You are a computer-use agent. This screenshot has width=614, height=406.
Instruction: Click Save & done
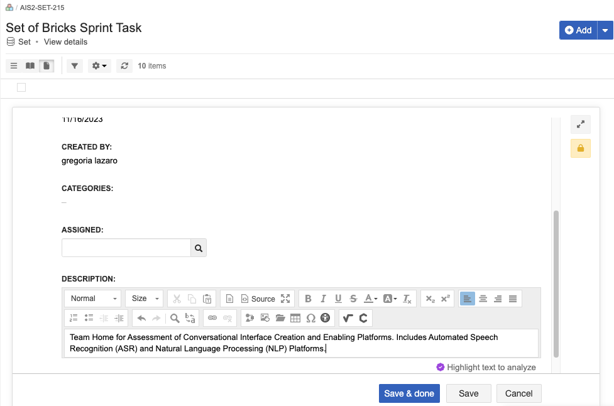click(x=409, y=393)
